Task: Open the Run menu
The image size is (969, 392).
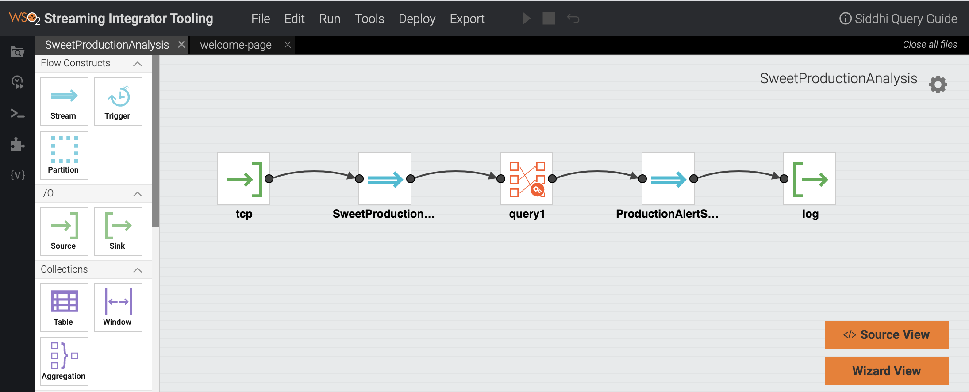Action: click(330, 19)
